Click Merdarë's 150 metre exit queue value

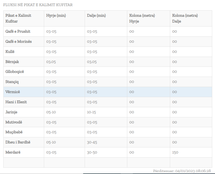click(175, 152)
